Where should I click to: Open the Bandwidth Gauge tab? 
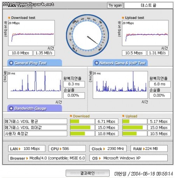click(35, 108)
